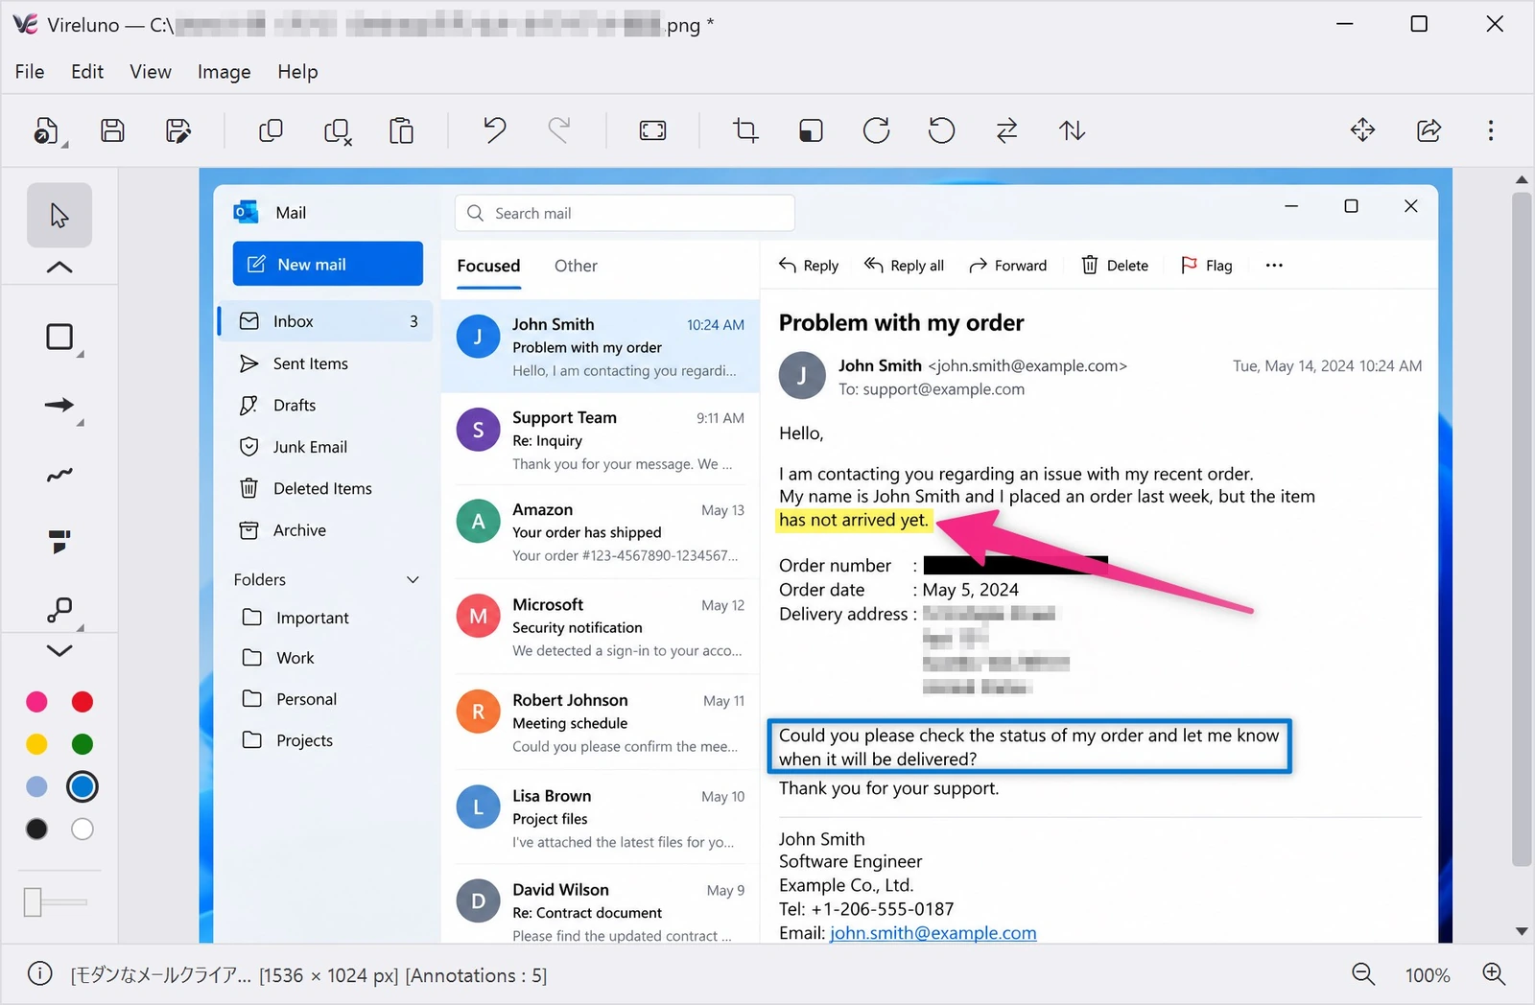Pick the freehand line tool
Image resolution: width=1535 pixels, height=1005 pixels.
pyautogui.click(x=59, y=475)
